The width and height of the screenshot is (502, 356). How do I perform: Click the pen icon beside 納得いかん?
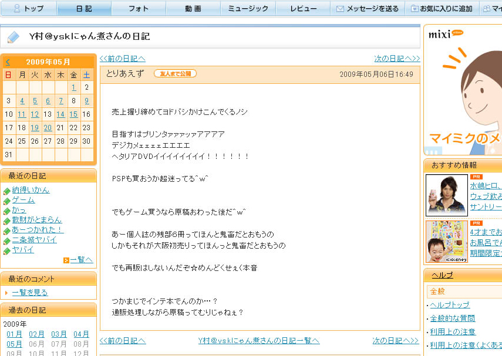(x=7, y=191)
